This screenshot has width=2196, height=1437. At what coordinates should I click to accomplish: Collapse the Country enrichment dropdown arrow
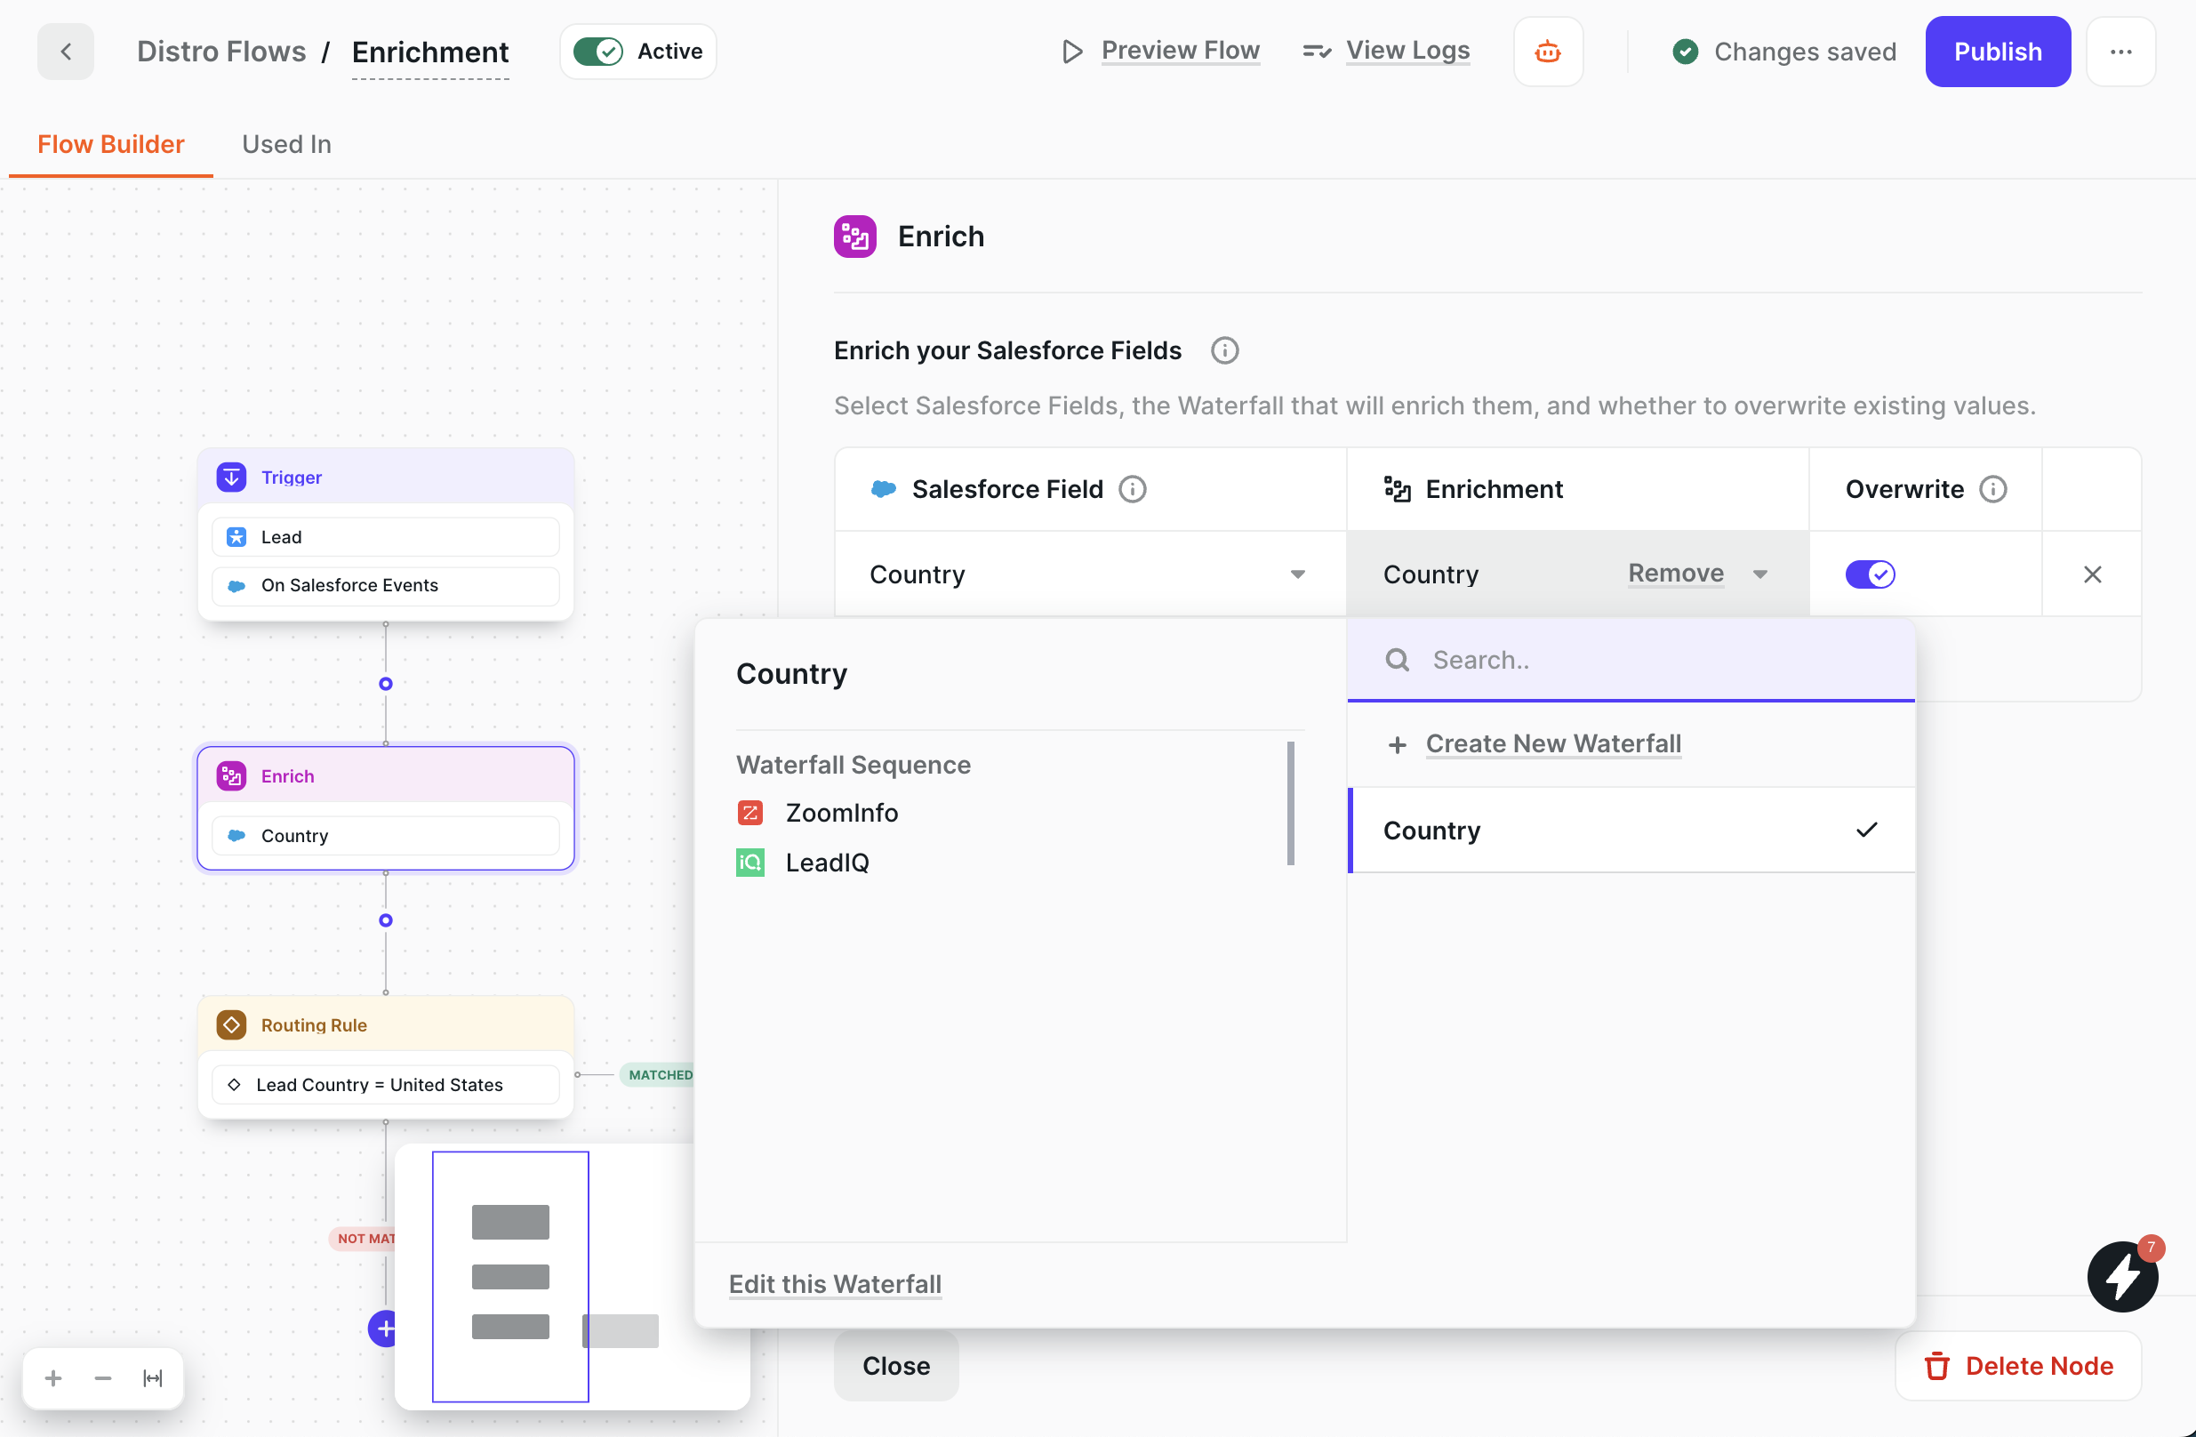1759,574
